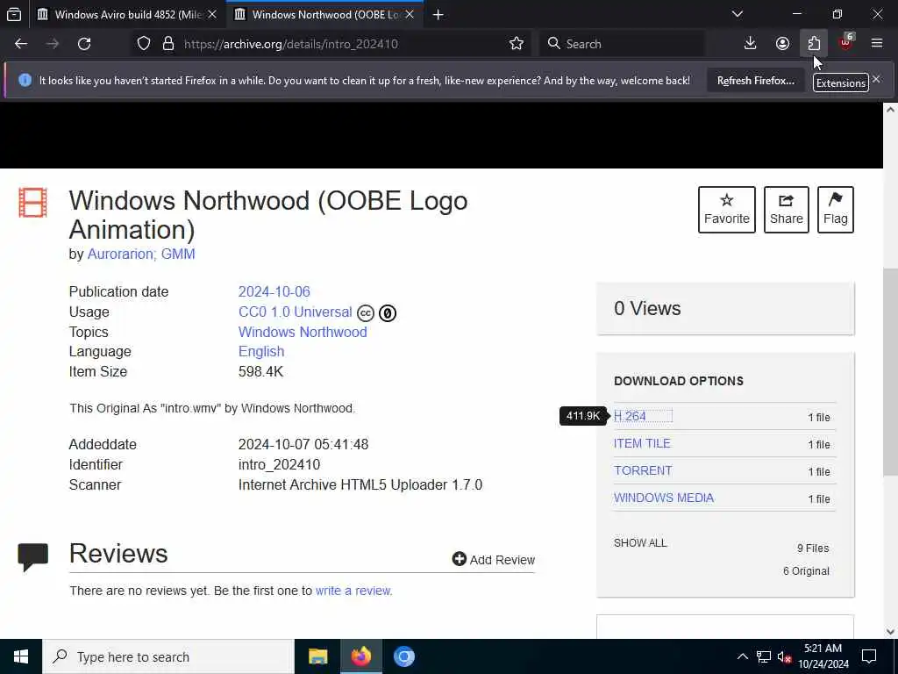Click the taskbar search box
The height and width of the screenshot is (674, 898).
pyautogui.click(x=168, y=656)
